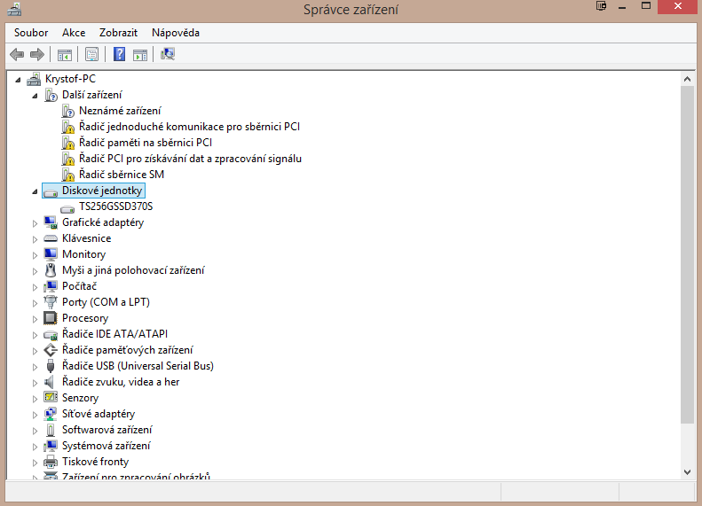Select Řadič sběrnice SM device entry
This screenshot has width=702, height=506.
121,175
